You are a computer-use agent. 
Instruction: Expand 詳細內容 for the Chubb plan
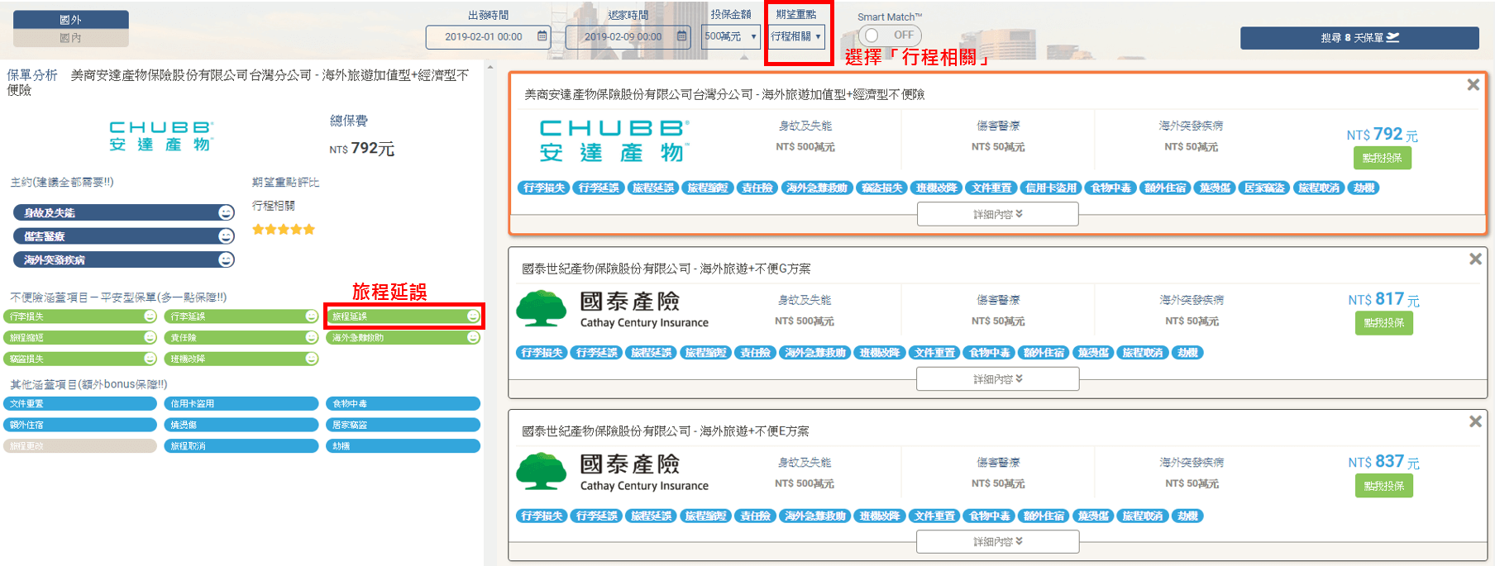[x=997, y=214]
